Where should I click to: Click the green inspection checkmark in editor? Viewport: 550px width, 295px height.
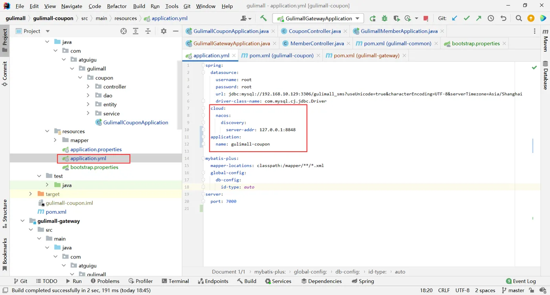[534, 68]
